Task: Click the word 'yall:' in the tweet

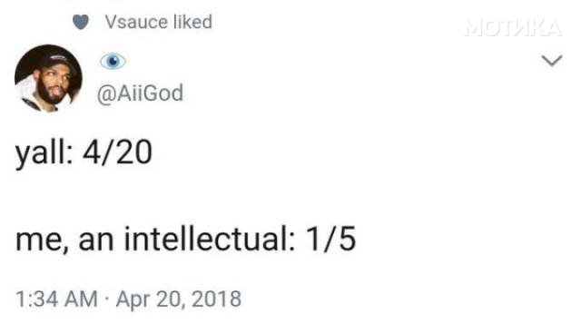Action: pyautogui.click(x=44, y=153)
